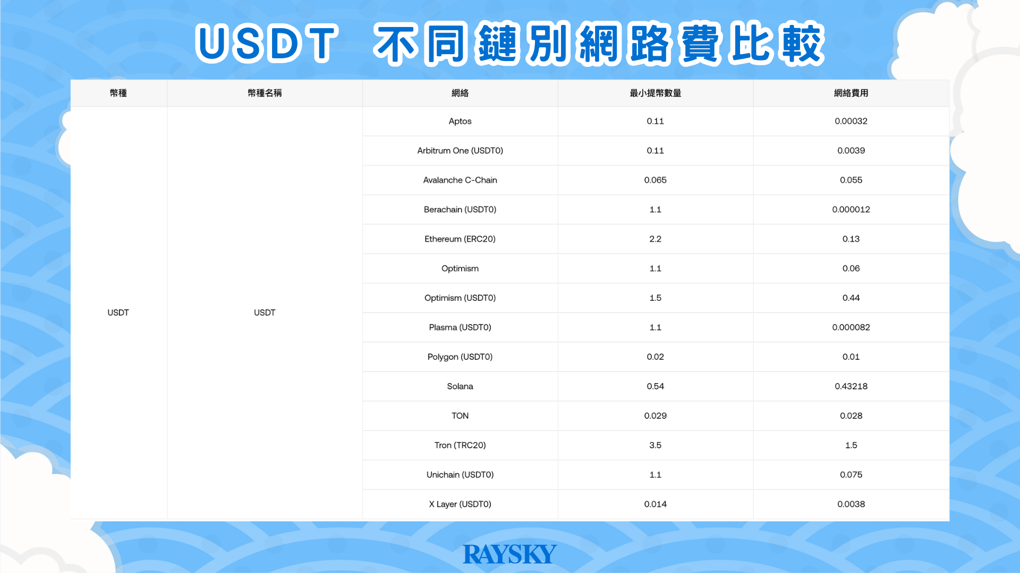Click Arbitrum One fee value 0.0039
Viewport: 1020px width, 573px height.
(851, 151)
